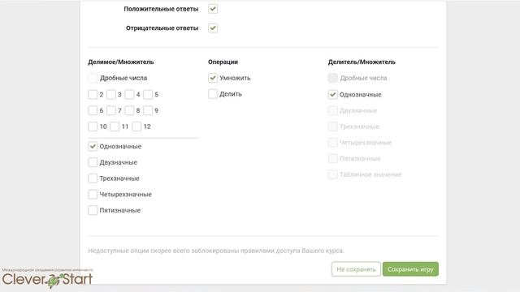
Task: Check the Делить operation
Action: [x=213, y=94]
